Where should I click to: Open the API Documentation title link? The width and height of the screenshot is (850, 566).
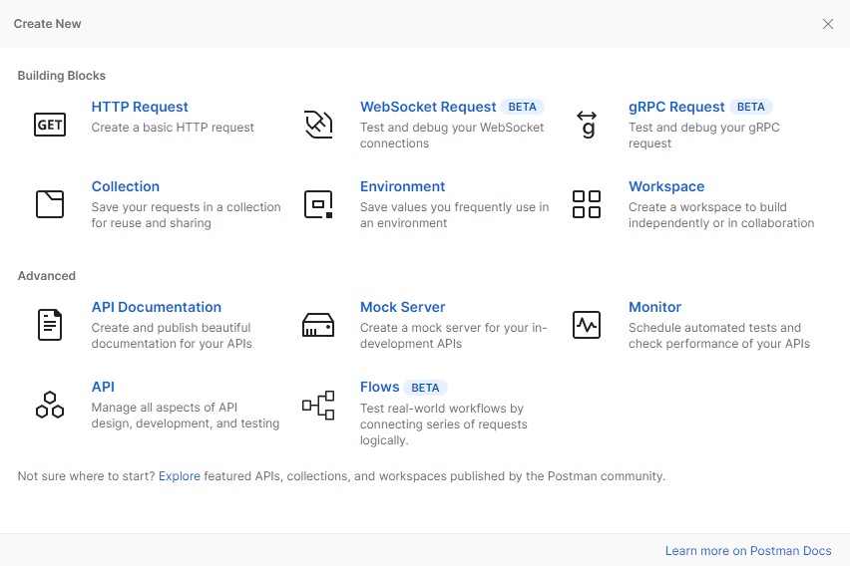[156, 307]
